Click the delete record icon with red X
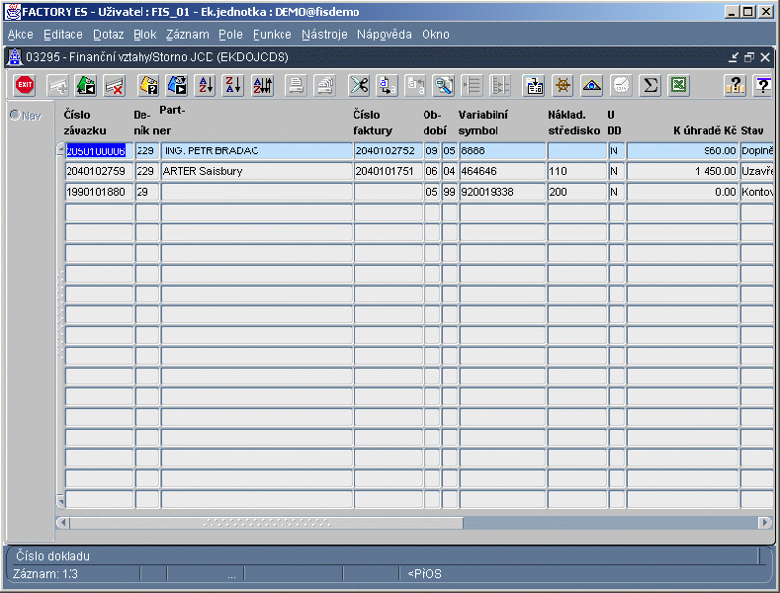Screen dimensions: 780x593 pos(115,85)
